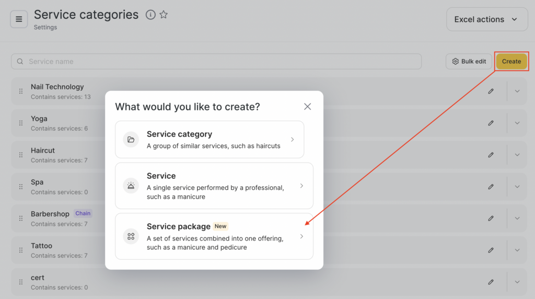Expand the Nail Technology row
Viewport: 535px width, 299px height.
coord(517,91)
